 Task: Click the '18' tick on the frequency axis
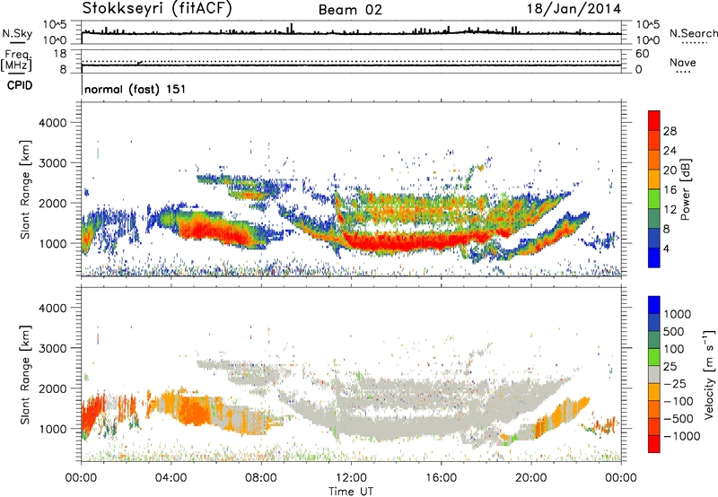[x=60, y=54]
